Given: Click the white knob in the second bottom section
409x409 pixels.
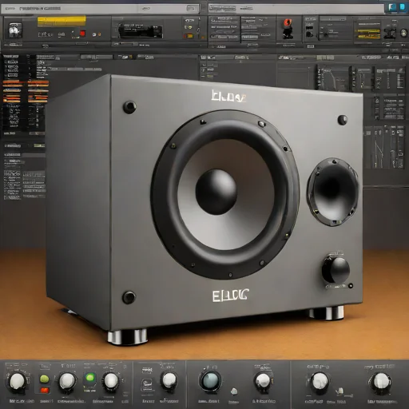Looking at the screenshot, I should click(169, 380).
